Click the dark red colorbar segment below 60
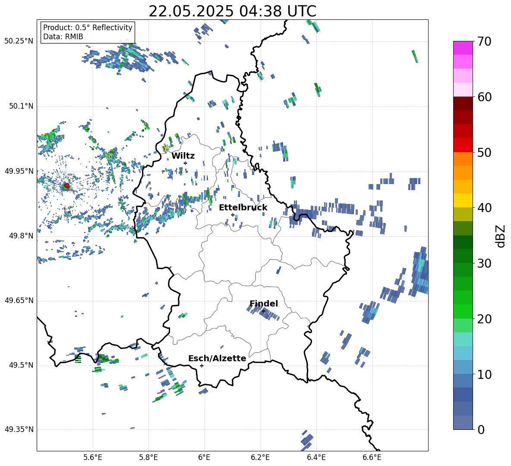511x466 pixels. (x=463, y=104)
